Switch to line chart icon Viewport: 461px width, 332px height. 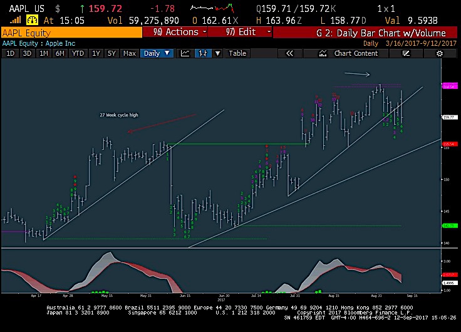pos(185,53)
